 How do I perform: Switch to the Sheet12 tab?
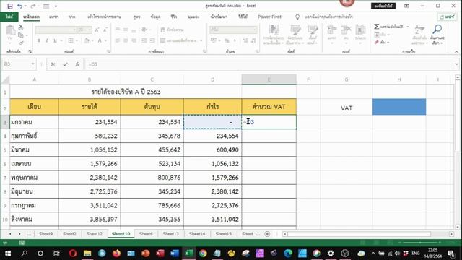pos(95,234)
